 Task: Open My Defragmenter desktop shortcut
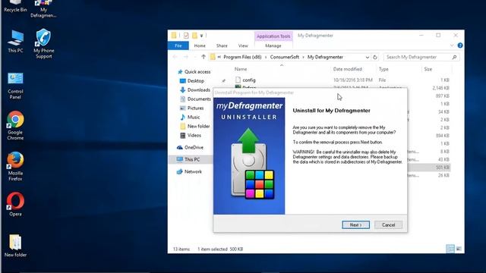pos(43,8)
